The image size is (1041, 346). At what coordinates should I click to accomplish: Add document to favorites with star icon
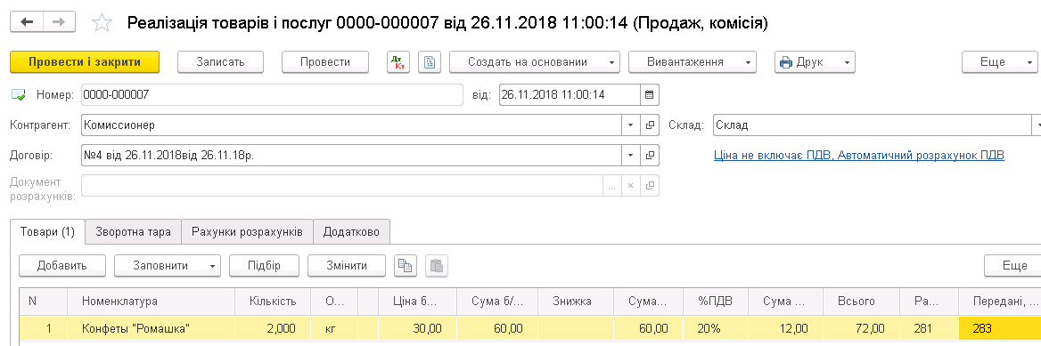tap(102, 23)
